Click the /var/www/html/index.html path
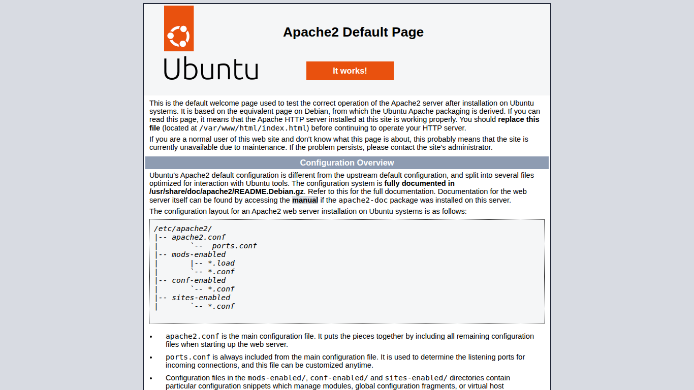Viewport: 694px width, 390px height. pyautogui.click(x=253, y=128)
